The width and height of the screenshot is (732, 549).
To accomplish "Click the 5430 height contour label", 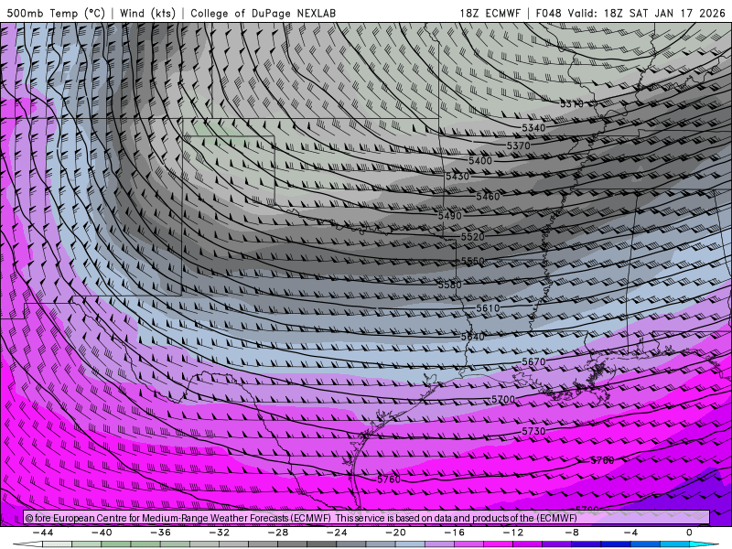I will 457,177.
